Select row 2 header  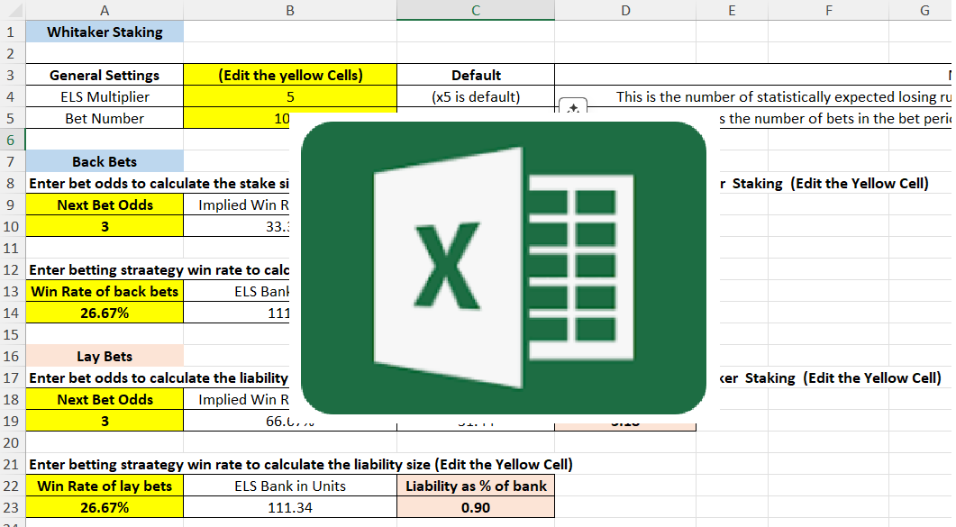[13, 53]
